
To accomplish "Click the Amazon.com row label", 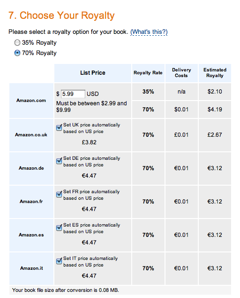I will pyautogui.click(x=31, y=101).
